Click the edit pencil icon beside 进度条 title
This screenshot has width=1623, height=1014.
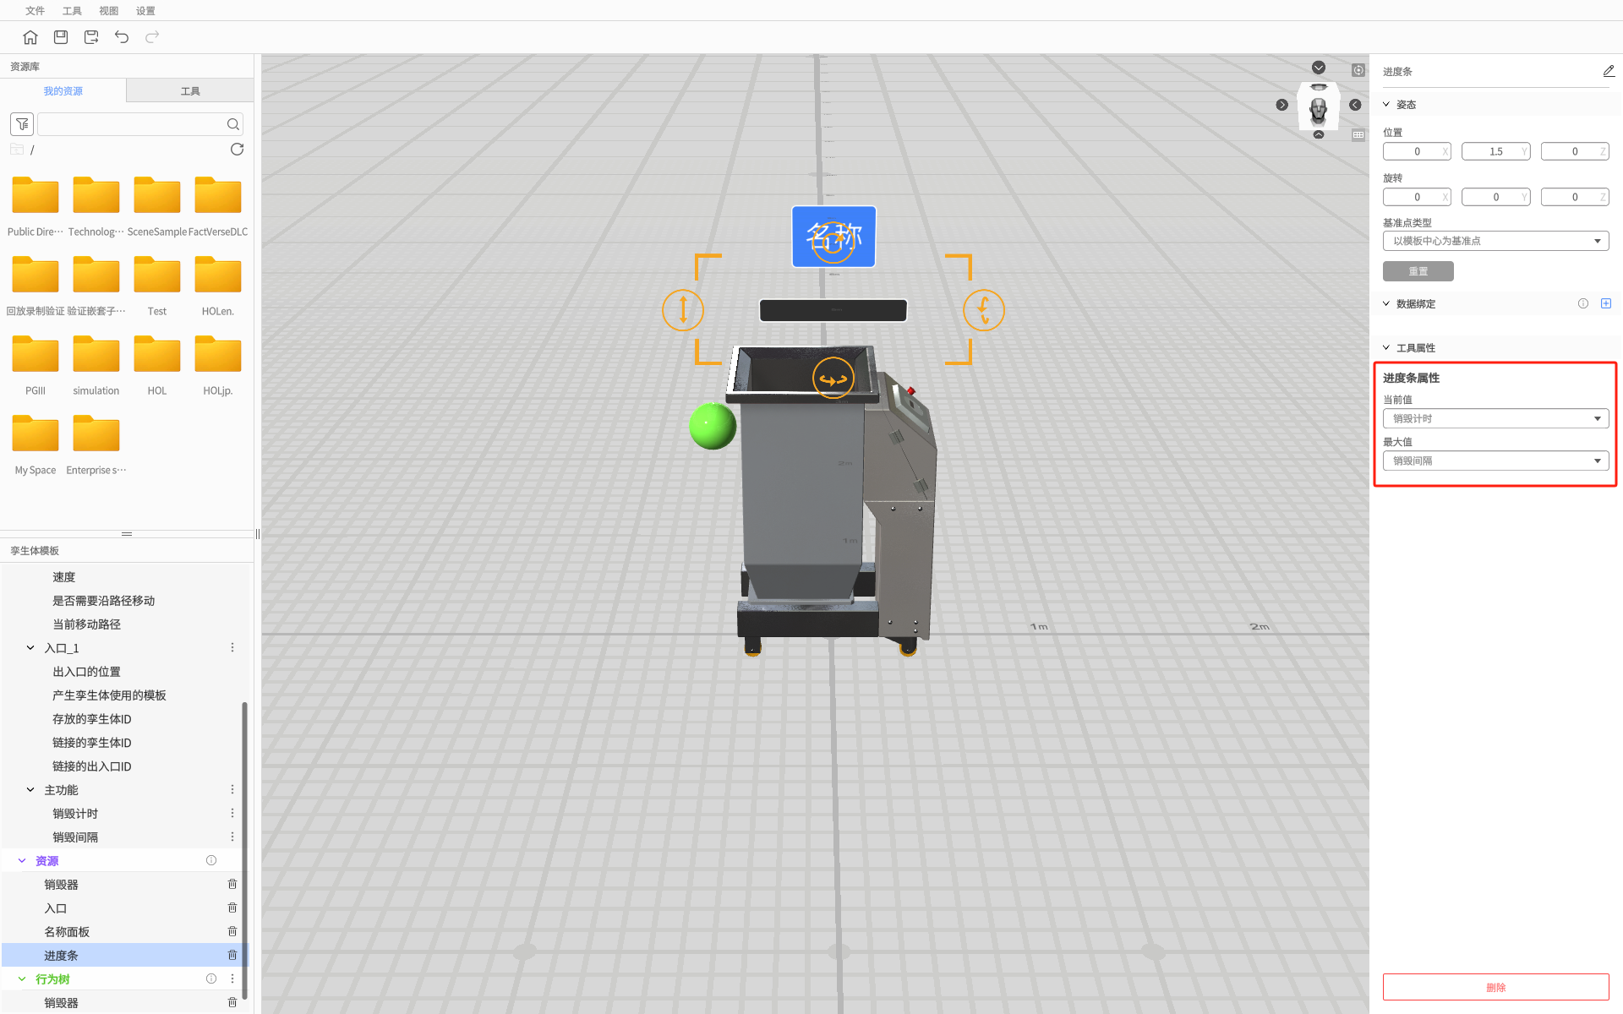(x=1608, y=72)
